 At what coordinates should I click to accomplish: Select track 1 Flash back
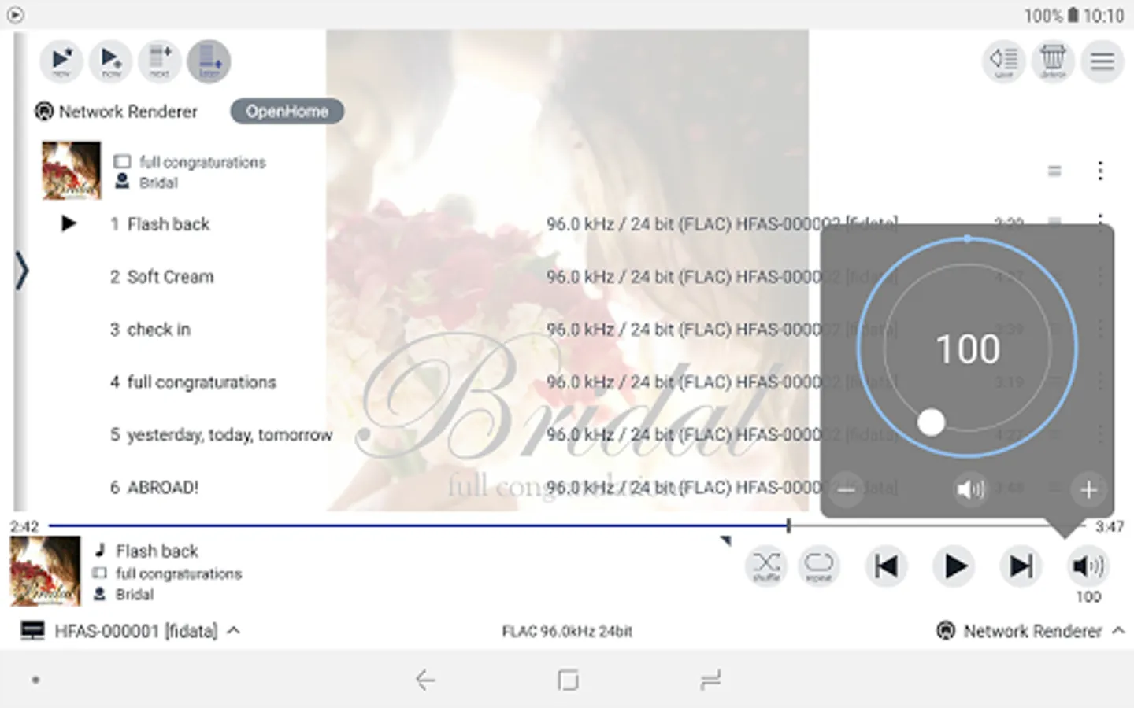click(x=160, y=224)
